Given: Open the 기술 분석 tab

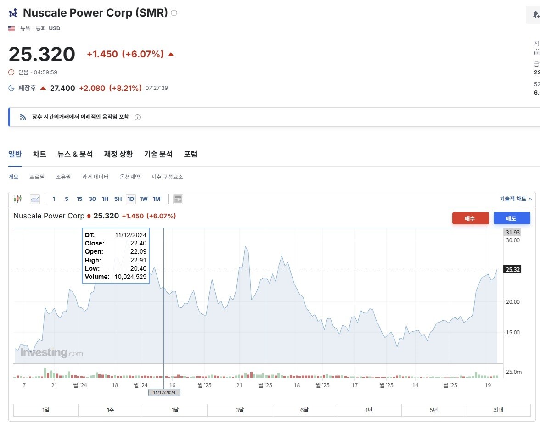Looking at the screenshot, I should [158, 154].
